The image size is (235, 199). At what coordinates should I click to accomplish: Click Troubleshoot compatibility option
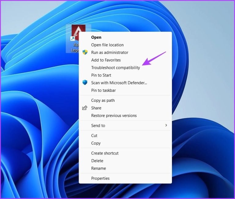click(115, 68)
